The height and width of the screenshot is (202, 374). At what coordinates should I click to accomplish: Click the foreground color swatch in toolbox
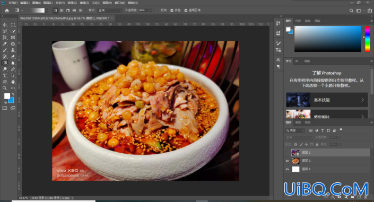(7, 96)
